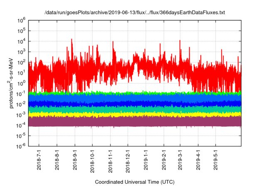Select the y-axis label protons/cm2-s-sr-MeV
The width and height of the screenshot is (266, 186).
[10, 83]
